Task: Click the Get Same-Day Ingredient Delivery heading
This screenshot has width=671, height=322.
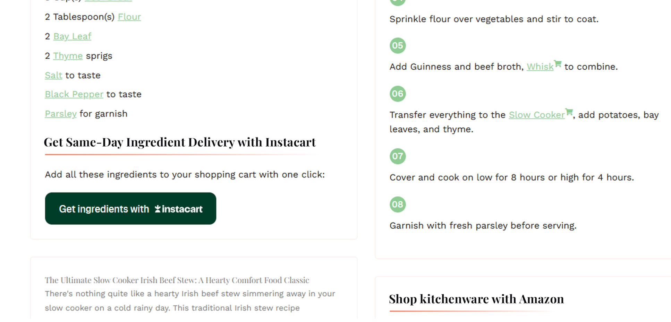Action: 180,142
